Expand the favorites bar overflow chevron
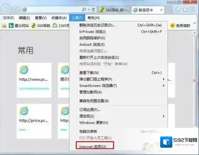The image size is (199, 155). (x=194, y=23)
